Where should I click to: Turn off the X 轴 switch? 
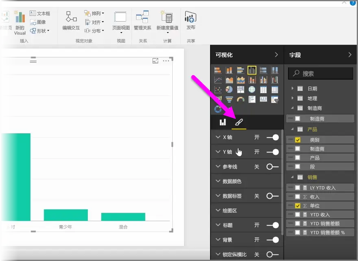273,137
